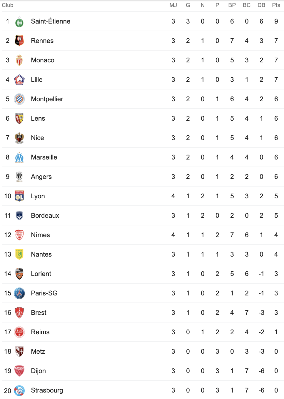
Task: Click the Club column header
Action: (8, 5)
